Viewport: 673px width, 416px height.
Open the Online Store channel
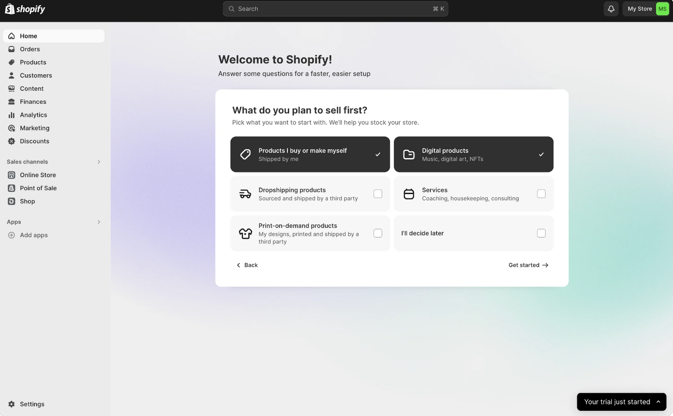[54, 175]
